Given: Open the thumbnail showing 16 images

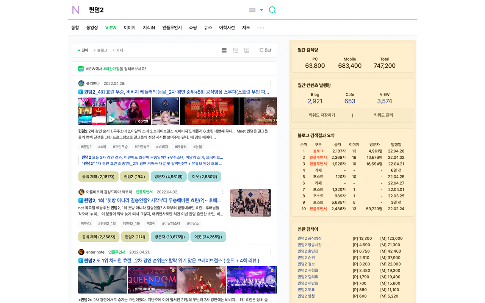Looking at the screenshot, I should point(250,203).
